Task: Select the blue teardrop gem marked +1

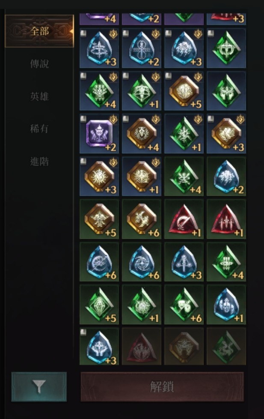Action: (x=226, y=305)
